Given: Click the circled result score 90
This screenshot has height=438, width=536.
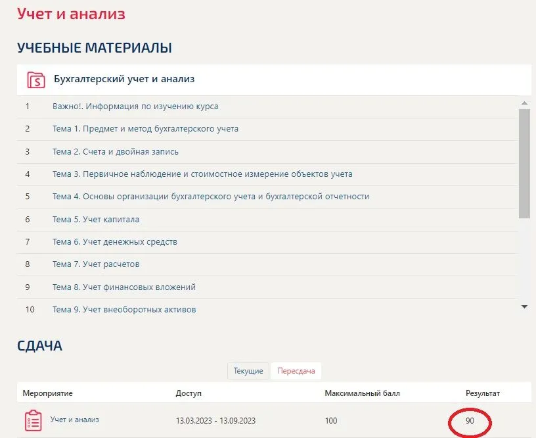Looking at the screenshot, I should tap(470, 421).
